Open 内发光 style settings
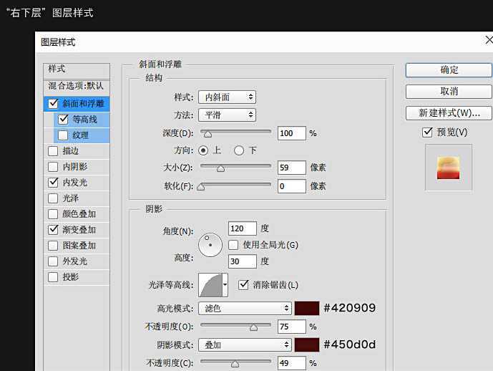 (75, 183)
